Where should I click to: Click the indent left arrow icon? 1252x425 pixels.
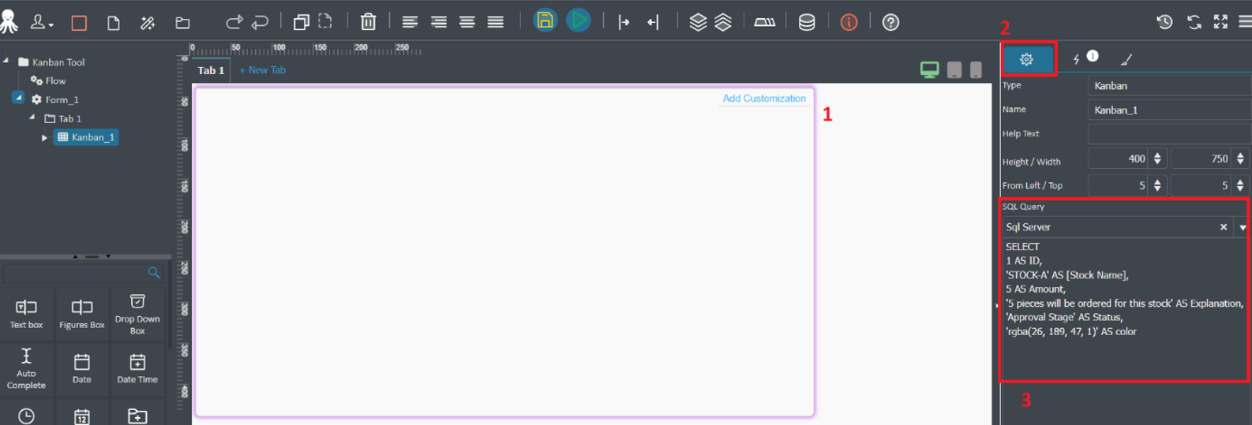[653, 22]
